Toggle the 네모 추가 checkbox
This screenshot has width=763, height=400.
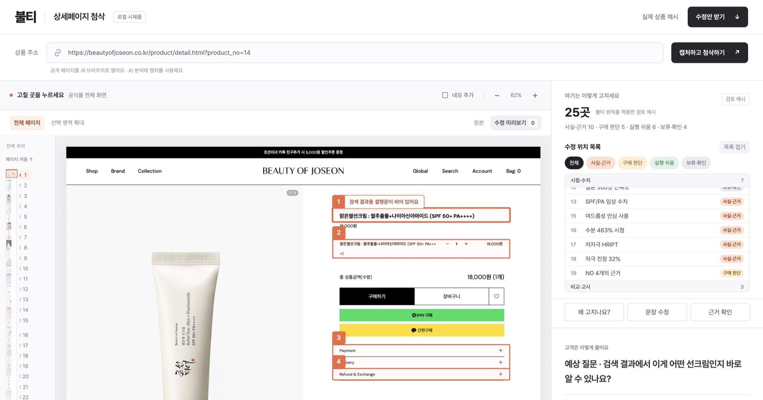tap(445, 95)
